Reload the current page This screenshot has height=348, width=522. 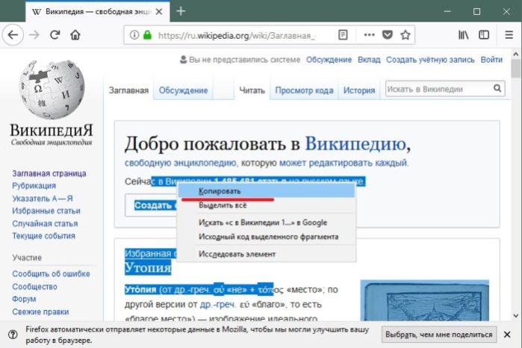tap(55, 35)
